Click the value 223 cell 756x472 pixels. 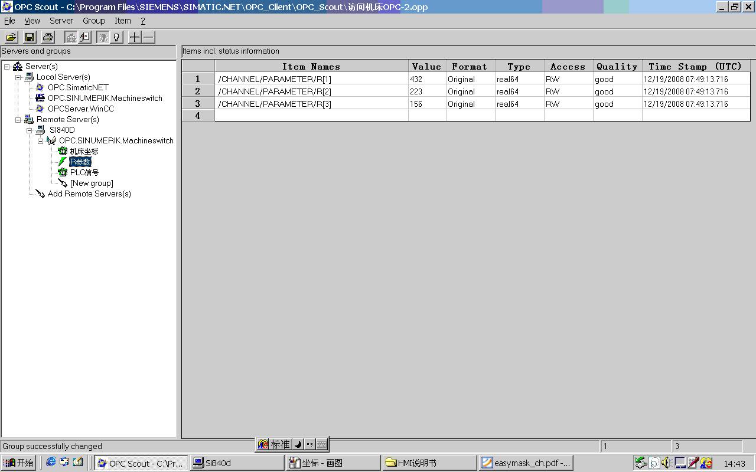point(427,91)
